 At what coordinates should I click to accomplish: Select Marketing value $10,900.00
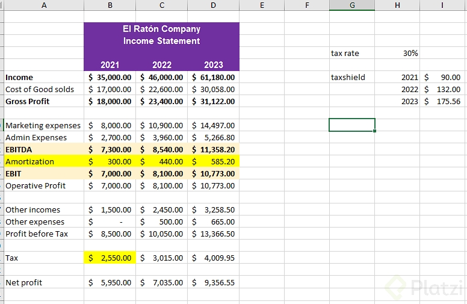162,125
